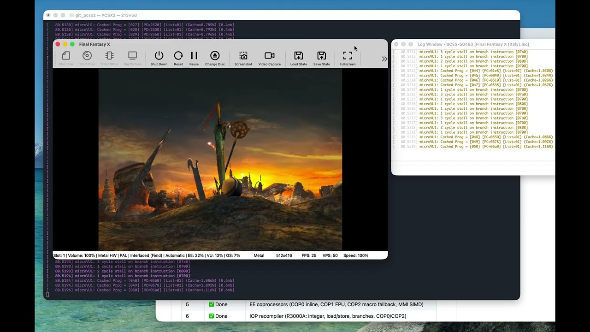Viewport: 590px width, 332px height.
Task: Click Log Window line "Cached Prog = [049]"
Action: 473,142
